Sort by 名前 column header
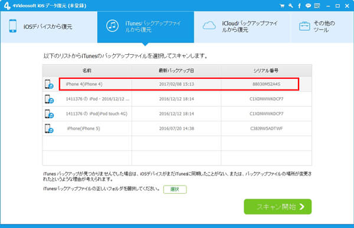354x228 pixels. [87, 71]
